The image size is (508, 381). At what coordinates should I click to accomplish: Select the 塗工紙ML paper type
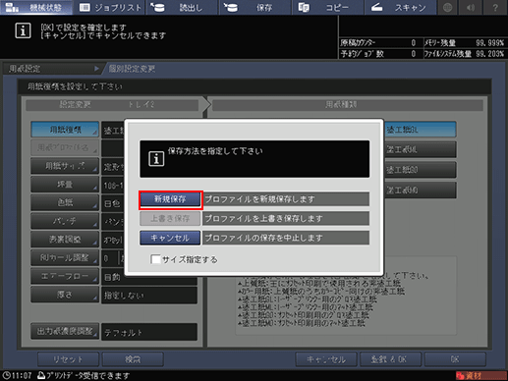tap(420, 150)
